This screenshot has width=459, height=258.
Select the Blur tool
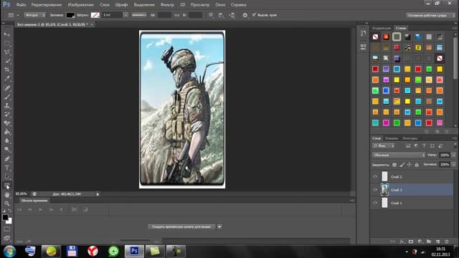7,140
